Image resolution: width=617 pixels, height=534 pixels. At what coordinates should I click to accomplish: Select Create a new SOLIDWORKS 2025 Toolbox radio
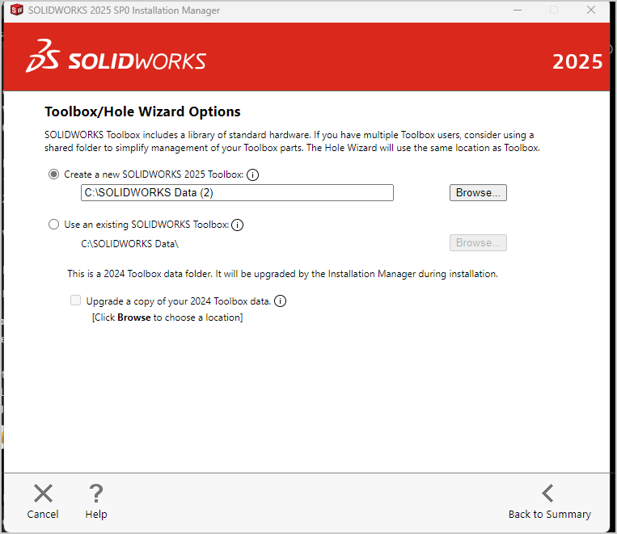pyautogui.click(x=54, y=174)
